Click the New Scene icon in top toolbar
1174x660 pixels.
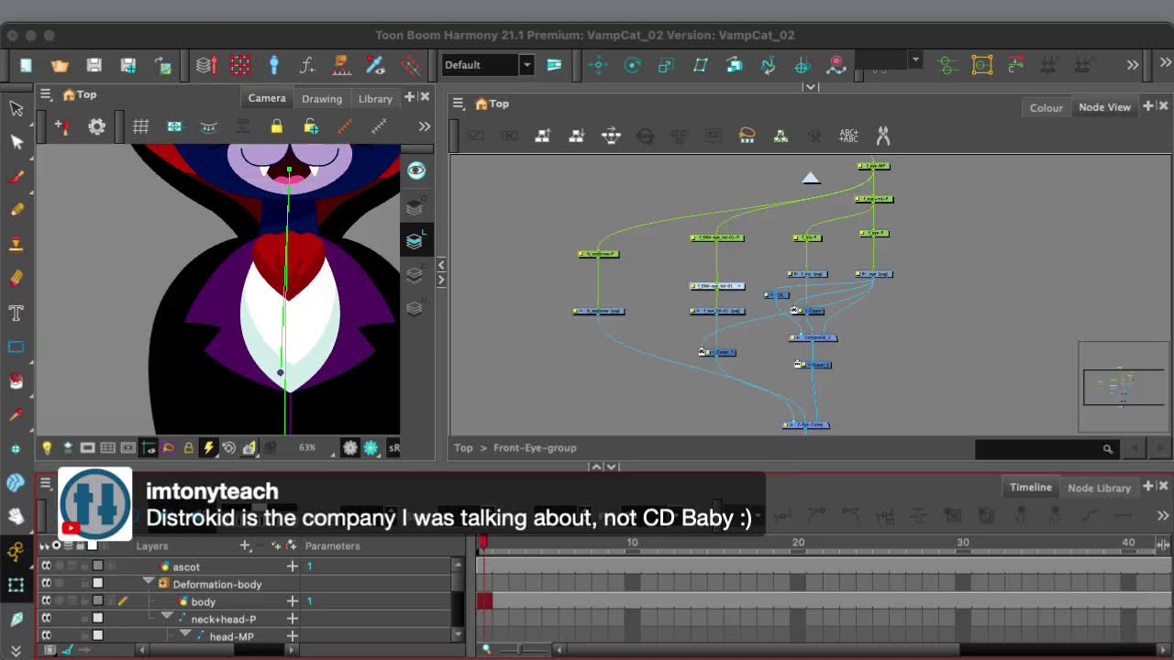tap(26, 65)
